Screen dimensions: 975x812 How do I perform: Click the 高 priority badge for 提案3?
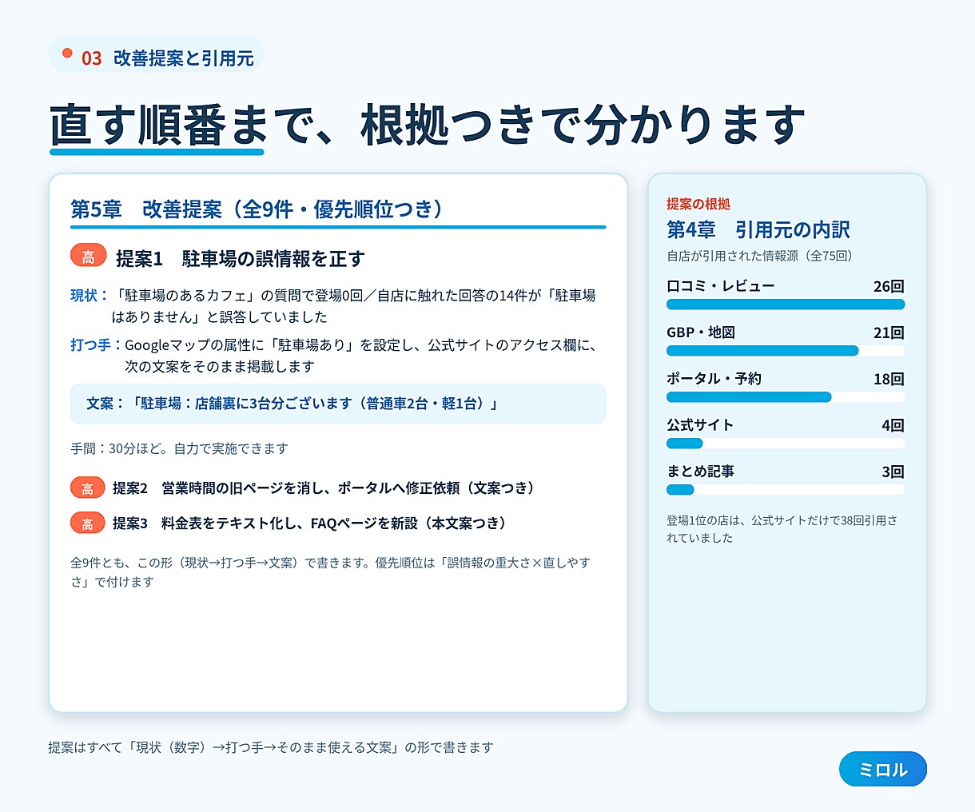(88, 523)
